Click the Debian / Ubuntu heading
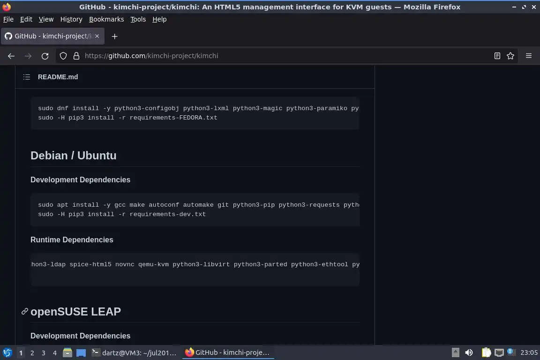Image resolution: width=540 pixels, height=360 pixels. point(73,155)
